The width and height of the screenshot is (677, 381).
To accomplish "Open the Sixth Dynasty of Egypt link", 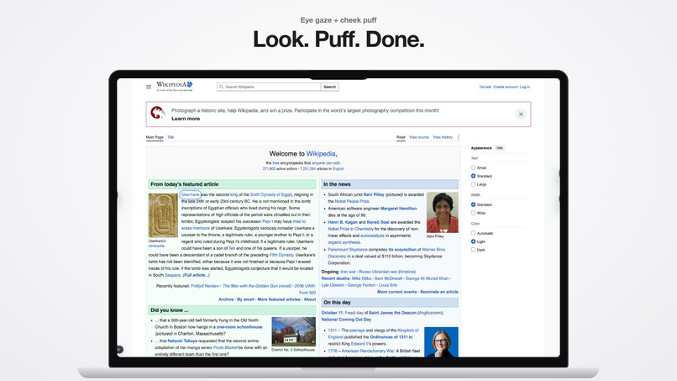I will 271,194.
